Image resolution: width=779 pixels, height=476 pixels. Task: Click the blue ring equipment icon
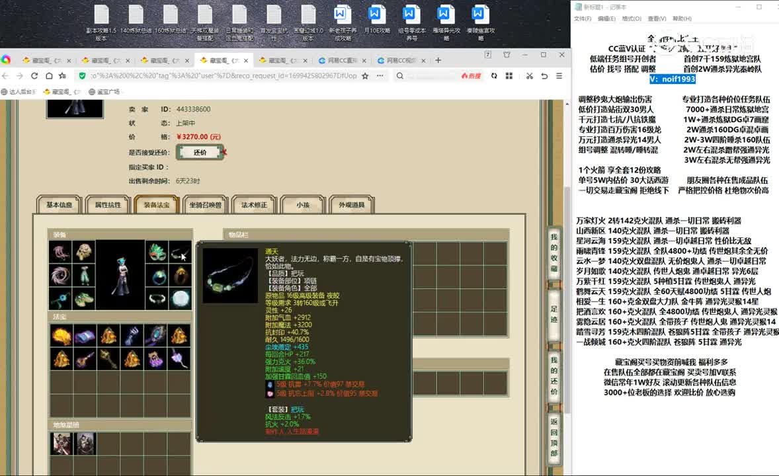157,276
